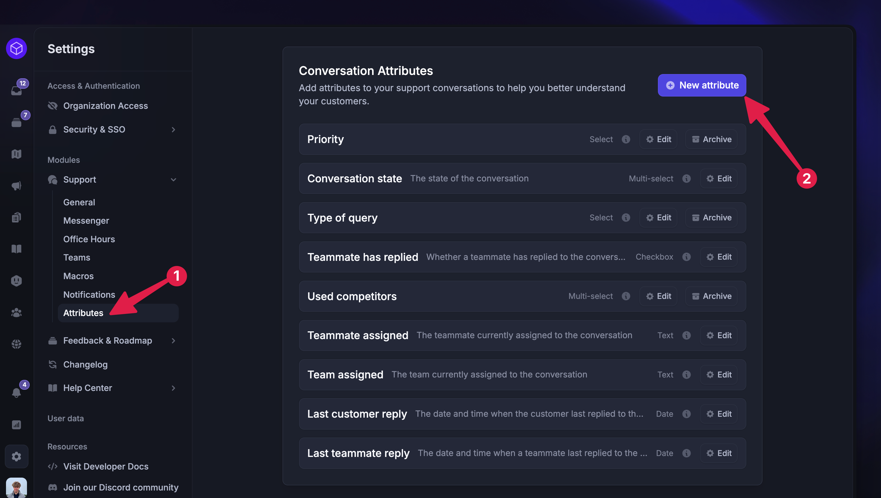The height and width of the screenshot is (498, 881).
Task: Click the purple cube app logo
Action: pyautogui.click(x=16, y=49)
